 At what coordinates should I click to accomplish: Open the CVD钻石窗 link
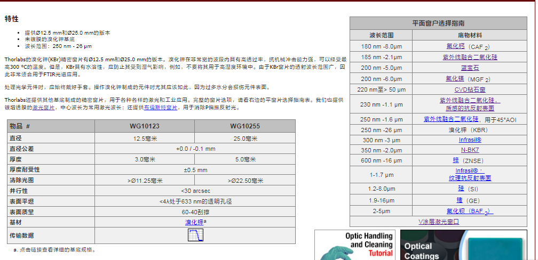tap(470, 90)
